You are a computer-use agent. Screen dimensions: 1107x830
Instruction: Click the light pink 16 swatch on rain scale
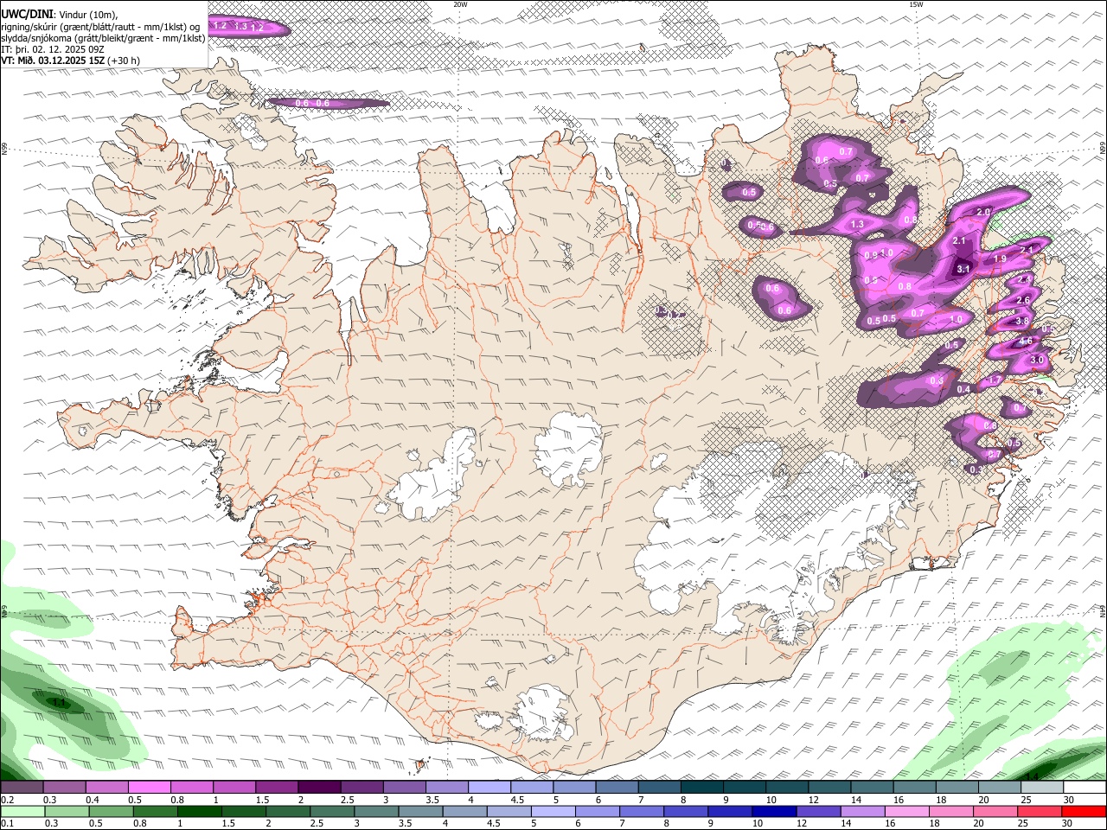[x=905, y=811]
